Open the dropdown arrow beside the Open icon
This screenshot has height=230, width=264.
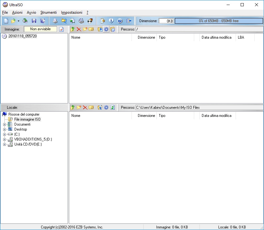click(x=18, y=21)
